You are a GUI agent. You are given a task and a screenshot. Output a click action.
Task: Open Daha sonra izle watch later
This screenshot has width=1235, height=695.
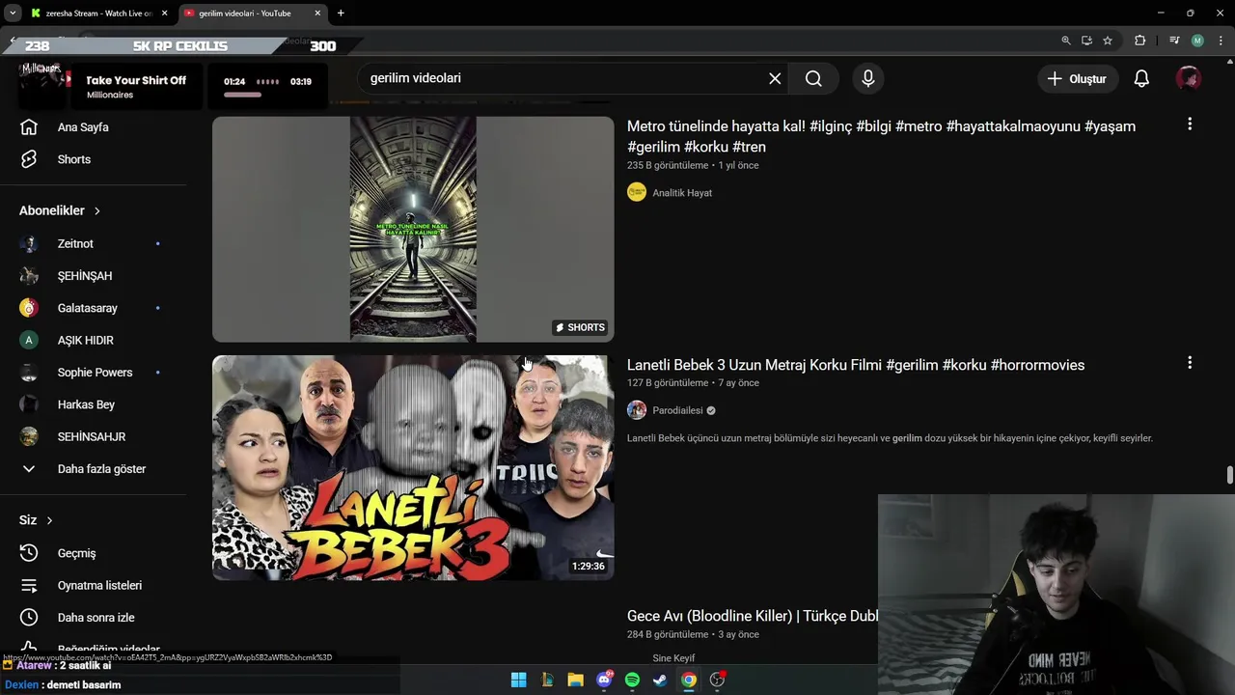click(x=96, y=617)
